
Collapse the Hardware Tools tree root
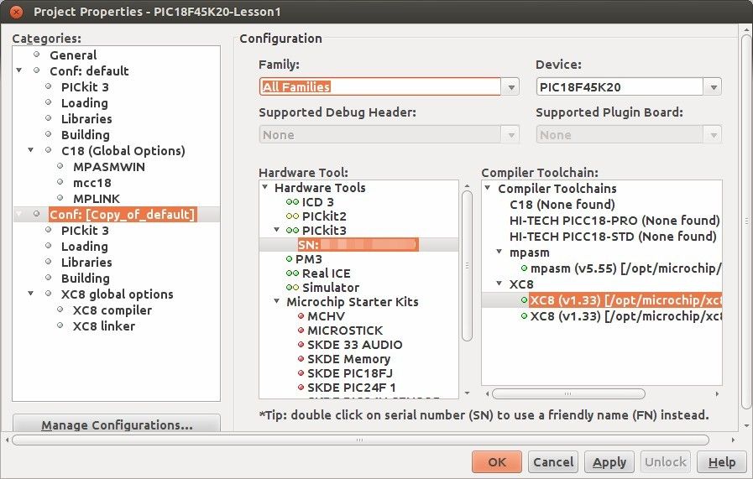click(x=265, y=188)
